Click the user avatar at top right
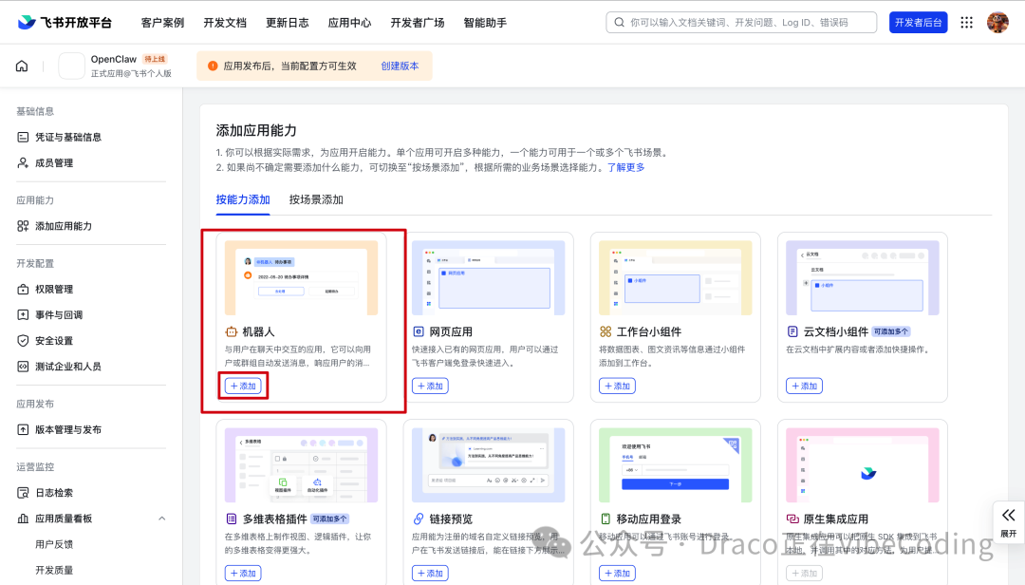The width and height of the screenshot is (1025, 585). [x=998, y=21]
